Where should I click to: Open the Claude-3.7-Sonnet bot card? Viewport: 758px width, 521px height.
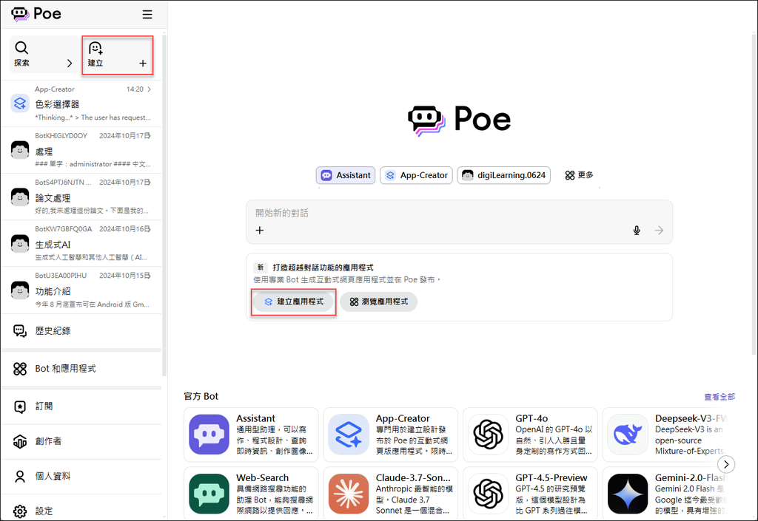click(x=391, y=494)
